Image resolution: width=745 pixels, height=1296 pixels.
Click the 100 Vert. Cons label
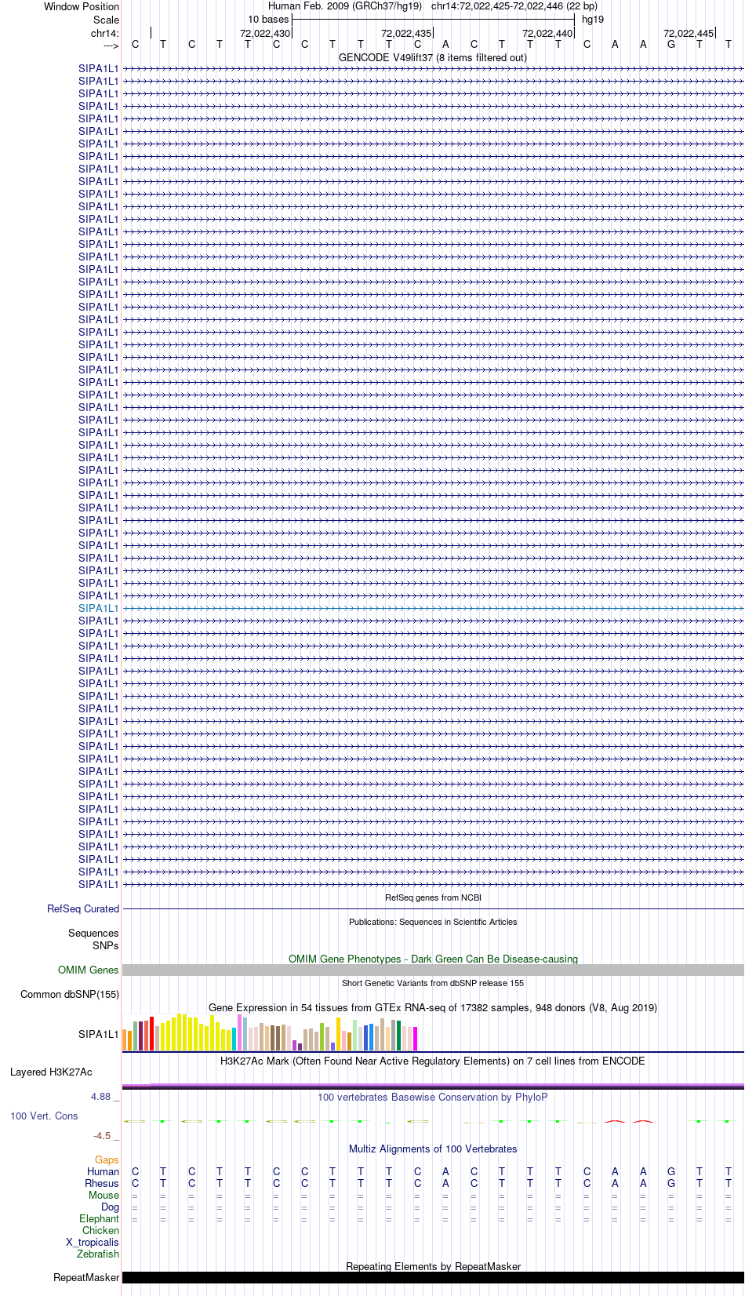click(44, 1116)
